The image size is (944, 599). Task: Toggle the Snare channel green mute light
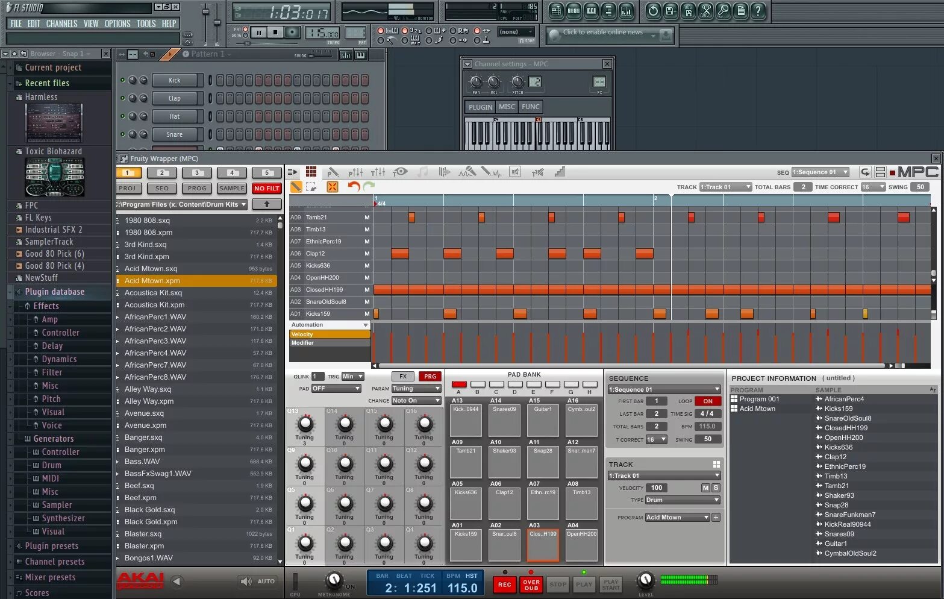pos(122,134)
